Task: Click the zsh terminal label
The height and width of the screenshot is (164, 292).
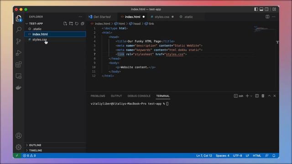Action: coord(241,96)
